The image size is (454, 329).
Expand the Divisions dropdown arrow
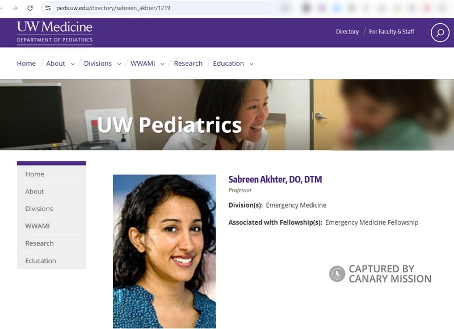(119, 64)
